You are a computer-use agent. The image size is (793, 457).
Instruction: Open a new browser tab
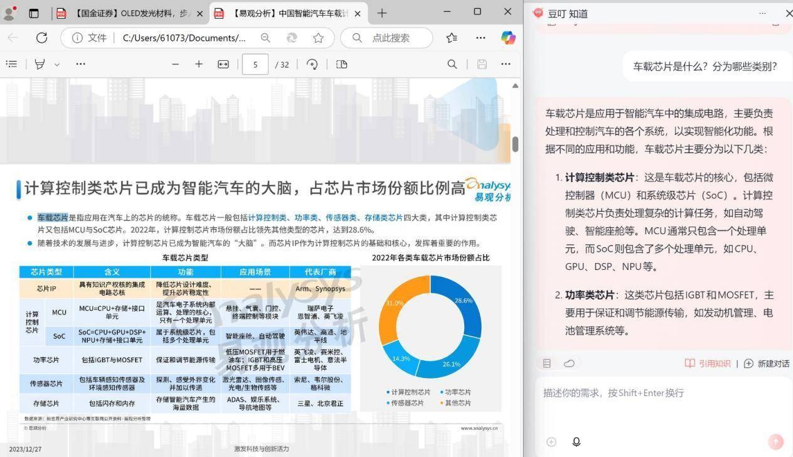tap(381, 13)
